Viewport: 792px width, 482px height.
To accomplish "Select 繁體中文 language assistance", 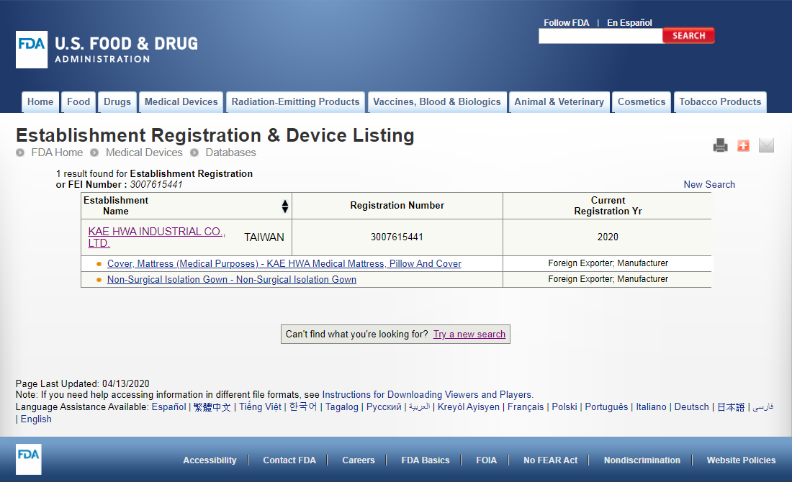I will coord(212,406).
